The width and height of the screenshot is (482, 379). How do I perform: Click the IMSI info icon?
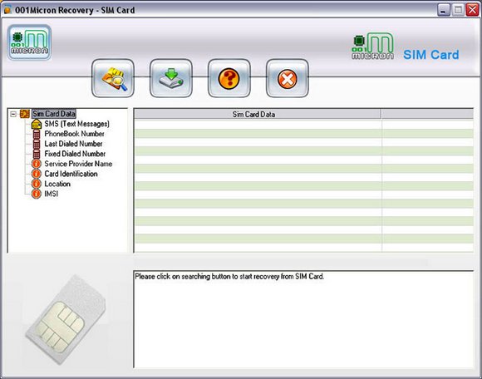pyautogui.click(x=37, y=194)
